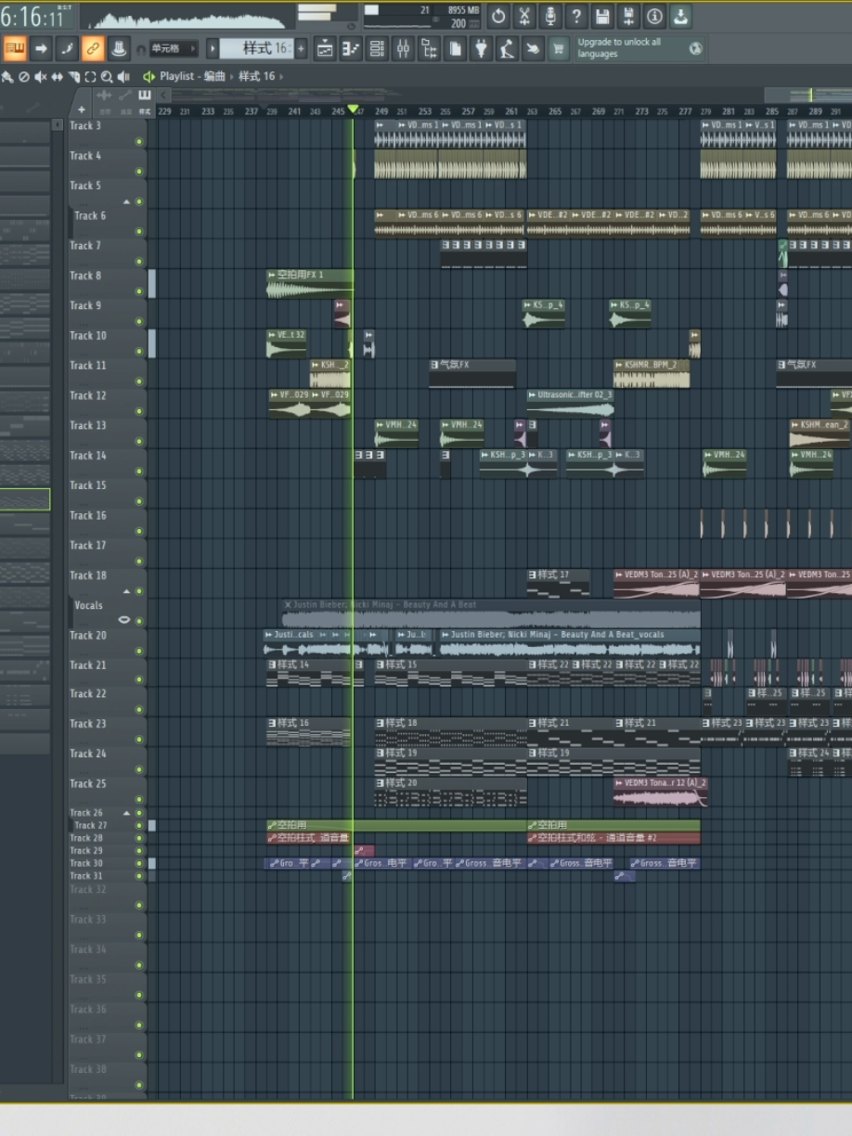Screen dimensions: 852x1136
Task: Collapse the Track 5 group arrow
Action: (x=127, y=201)
